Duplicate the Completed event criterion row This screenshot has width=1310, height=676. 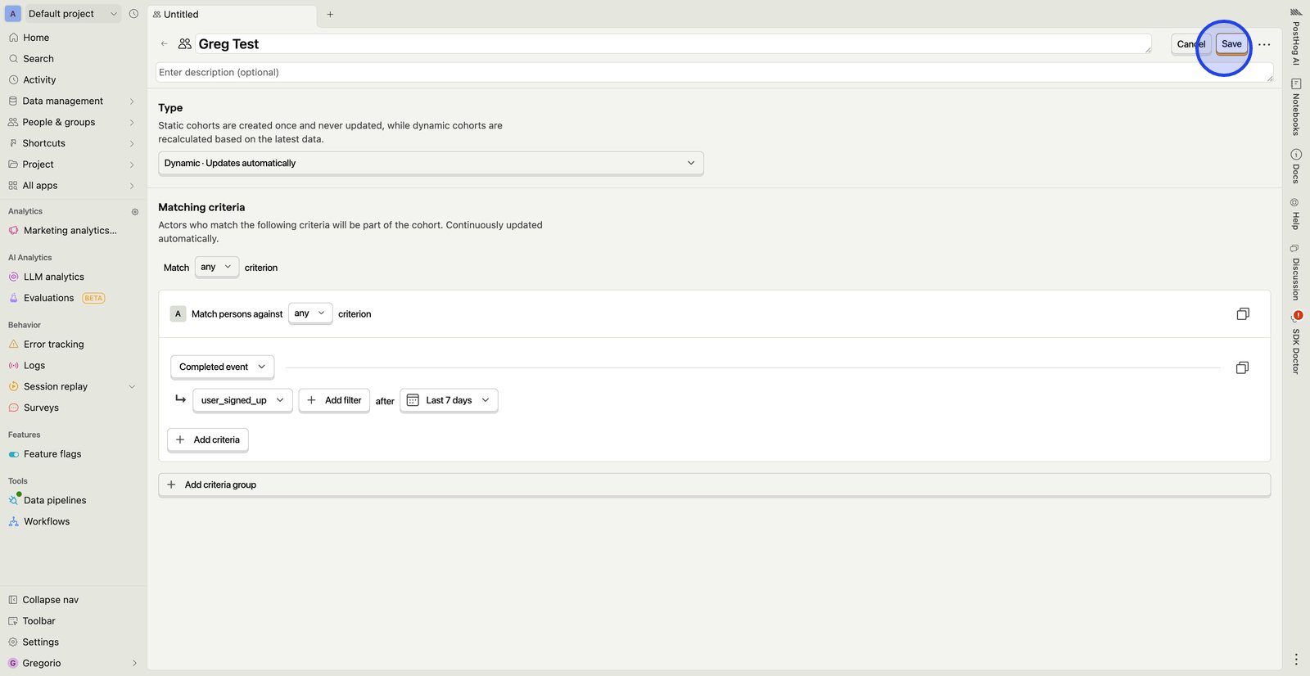1241,368
